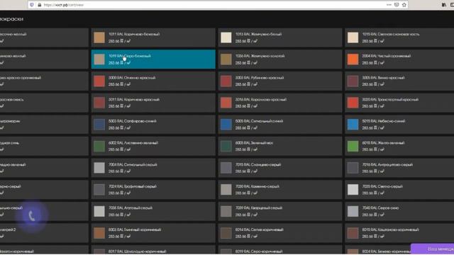Select the 1015 RAL light ivory swatch
Viewport: 454px width, 255px height.
(x=353, y=38)
